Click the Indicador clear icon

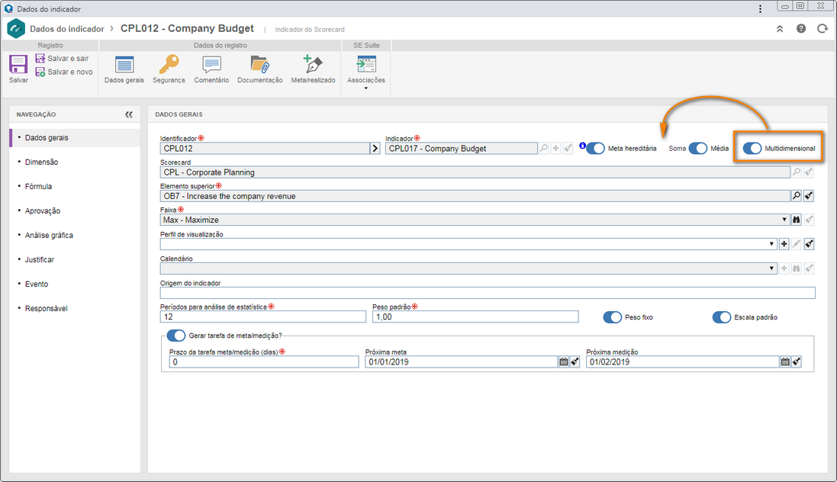(568, 149)
